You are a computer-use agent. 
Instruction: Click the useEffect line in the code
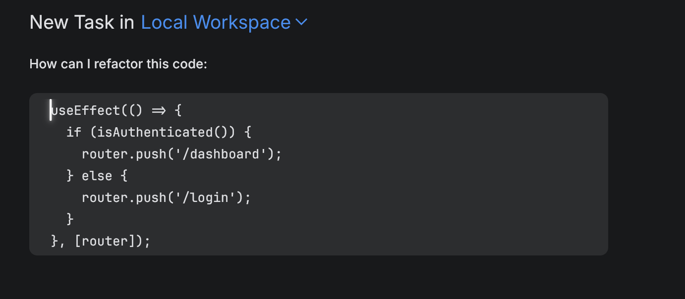coord(114,110)
